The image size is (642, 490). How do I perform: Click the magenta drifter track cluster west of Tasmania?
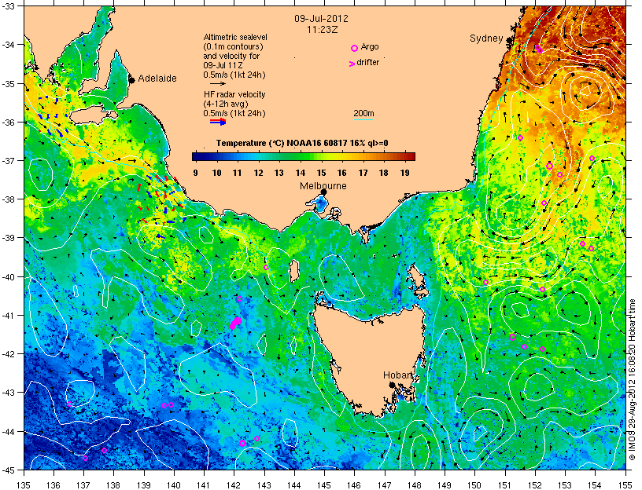pyautogui.click(x=235, y=323)
